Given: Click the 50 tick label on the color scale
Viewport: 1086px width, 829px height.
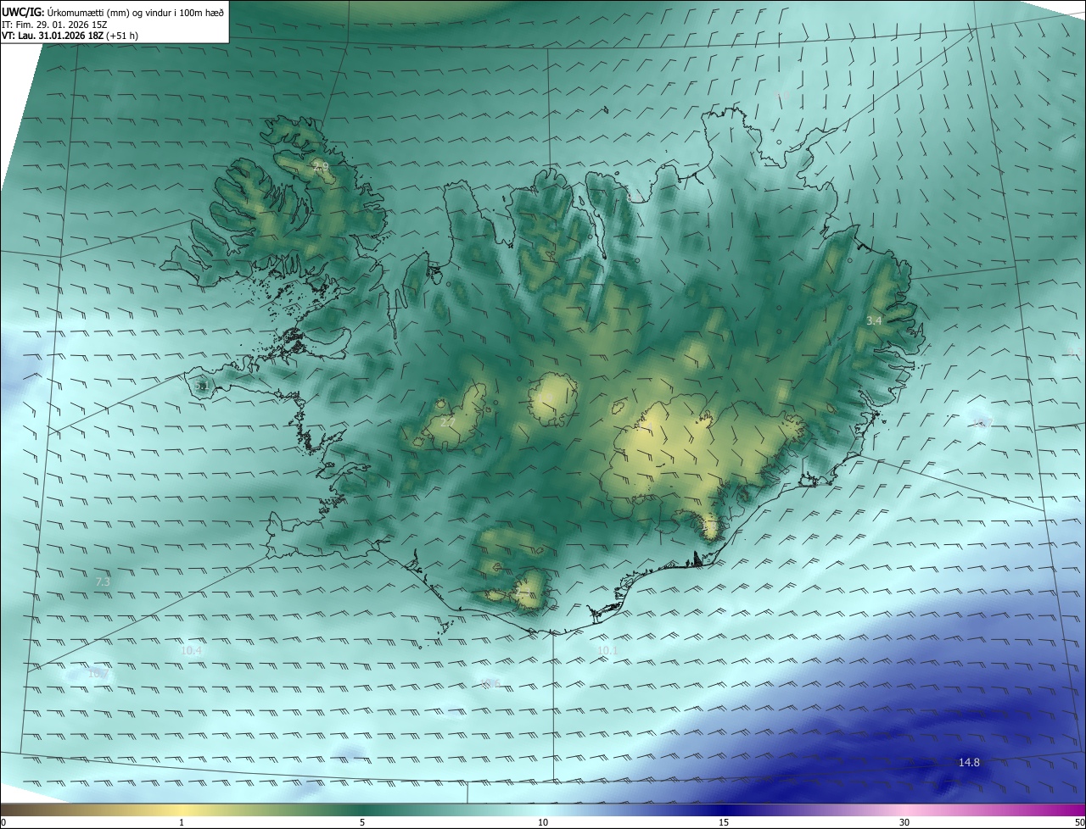Looking at the screenshot, I should (1079, 822).
